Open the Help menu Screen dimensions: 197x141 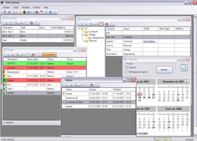click(46, 7)
